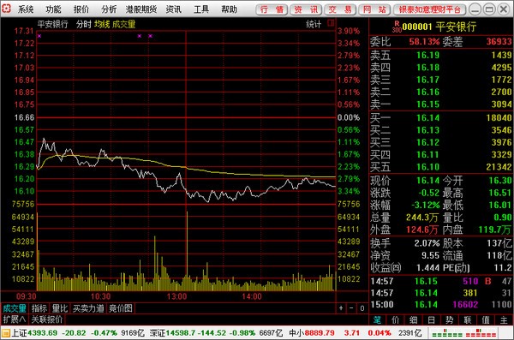Click the plus zoom button below the chart

341,308
